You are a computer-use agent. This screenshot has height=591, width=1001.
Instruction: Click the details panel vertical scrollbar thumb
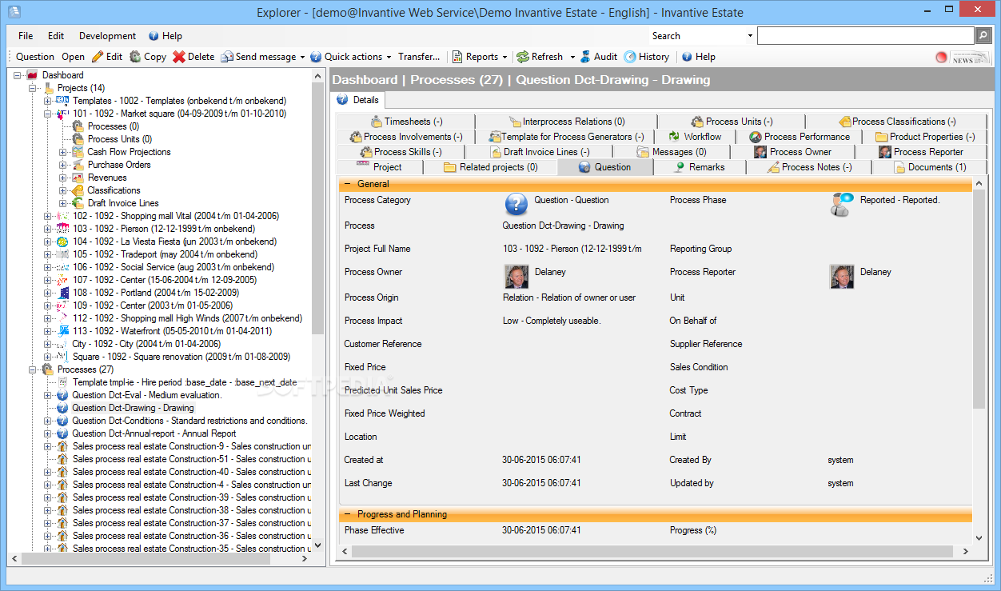[979, 298]
